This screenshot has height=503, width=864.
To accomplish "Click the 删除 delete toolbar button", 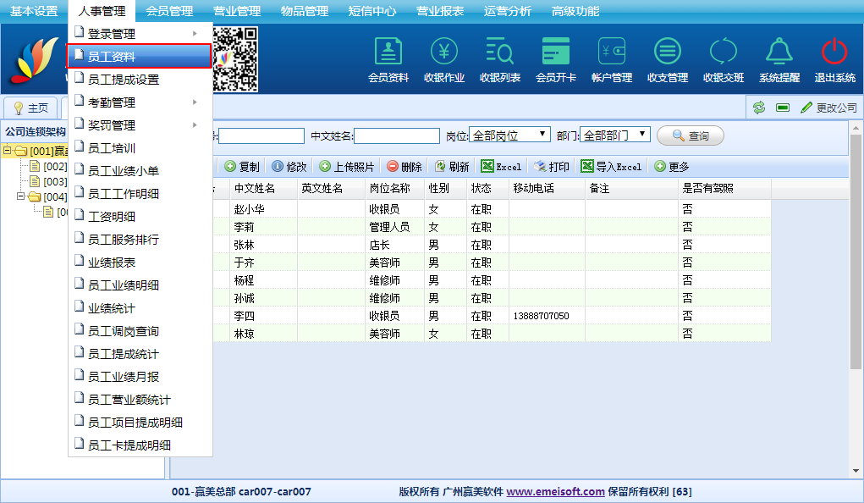I will pyautogui.click(x=404, y=167).
